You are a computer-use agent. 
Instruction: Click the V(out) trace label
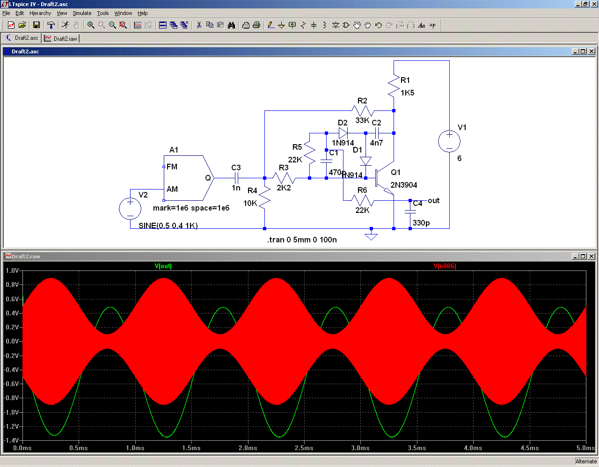(163, 266)
